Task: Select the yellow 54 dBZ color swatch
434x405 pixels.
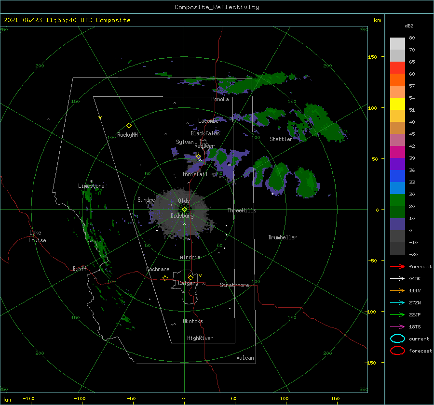Action: (x=397, y=104)
